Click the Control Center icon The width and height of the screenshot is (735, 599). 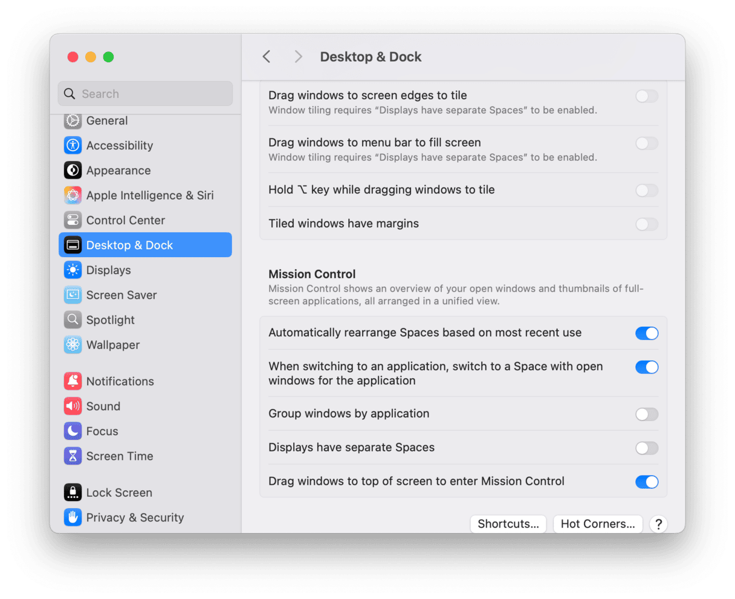pos(73,220)
